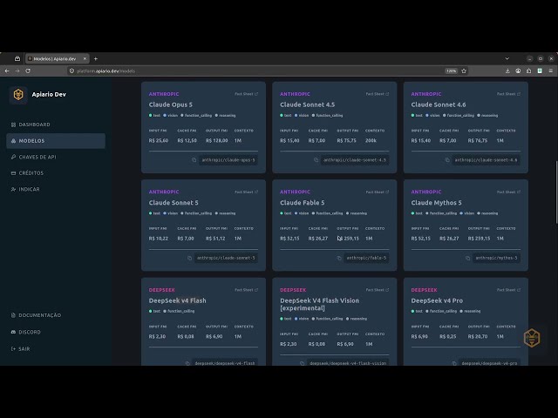Click the Claude Fable 5 card title
The image size is (558, 418).
[303, 203]
